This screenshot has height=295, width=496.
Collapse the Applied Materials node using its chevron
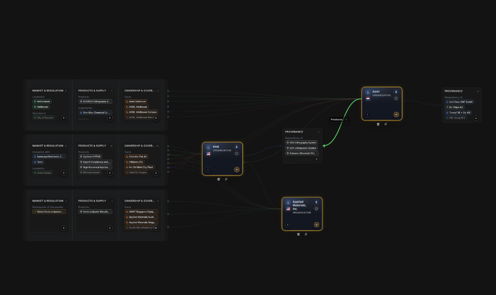(x=316, y=225)
